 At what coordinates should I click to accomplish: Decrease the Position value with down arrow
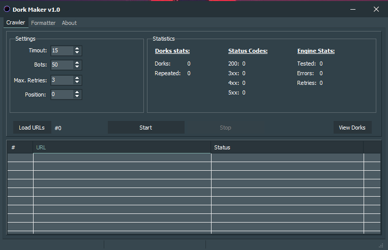coord(77,96)
